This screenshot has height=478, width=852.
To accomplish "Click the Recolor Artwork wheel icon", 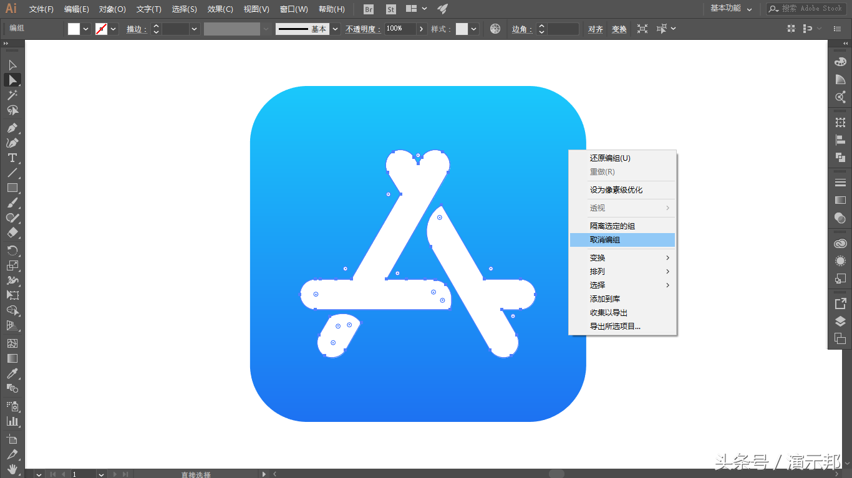I will point(495,29).
